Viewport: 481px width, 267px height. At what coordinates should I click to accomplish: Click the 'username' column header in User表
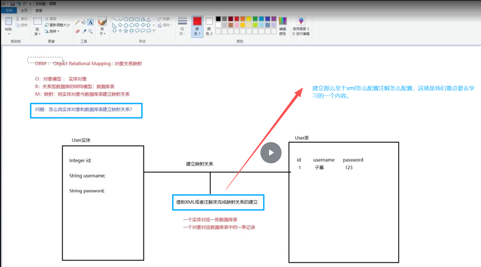coord(324,160)
